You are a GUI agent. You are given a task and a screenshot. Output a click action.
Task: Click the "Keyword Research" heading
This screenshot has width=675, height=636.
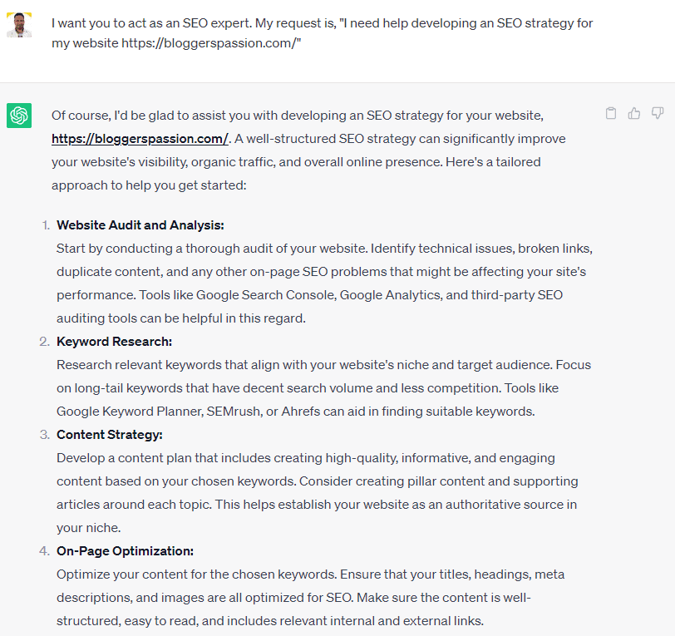[114, 342]
